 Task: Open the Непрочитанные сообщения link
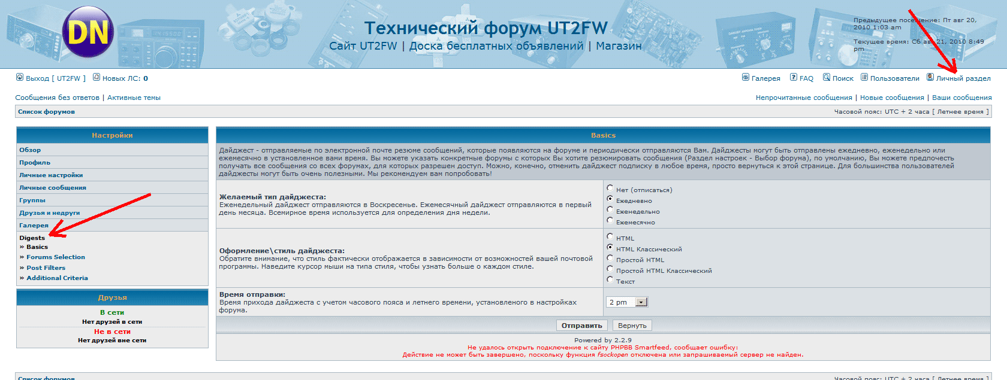point(803,98)
